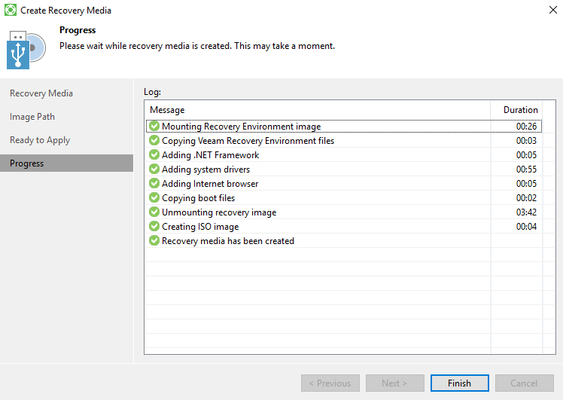Go to the Ready to Apply step

point(40,140)
